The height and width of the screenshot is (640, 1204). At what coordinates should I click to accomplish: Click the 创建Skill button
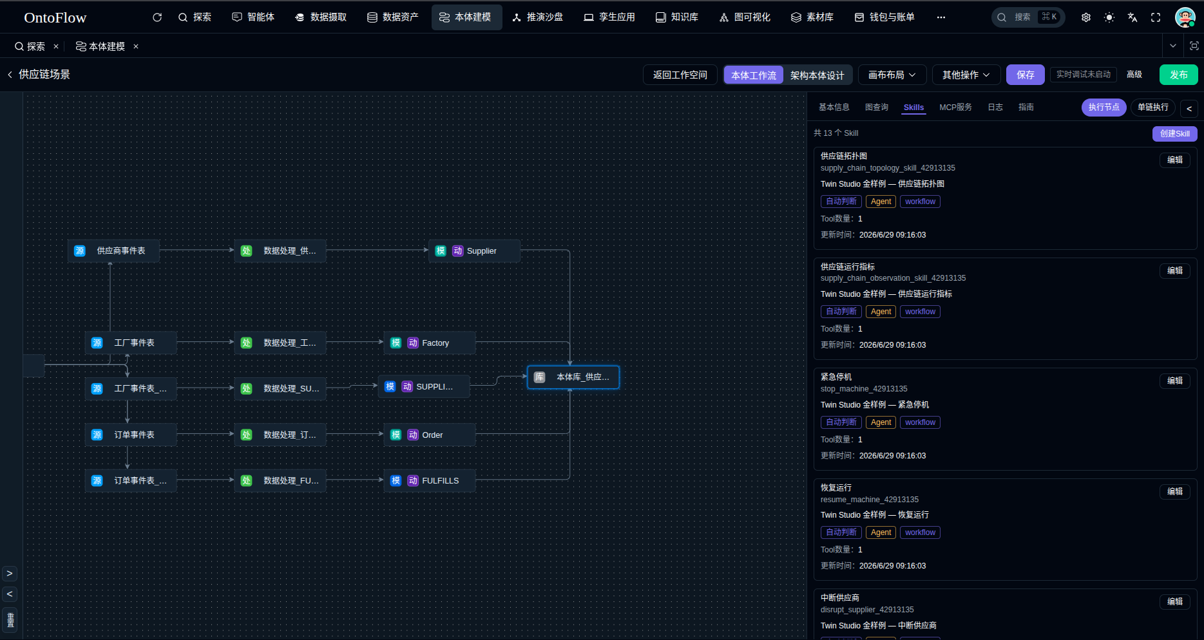point(1175,134)
